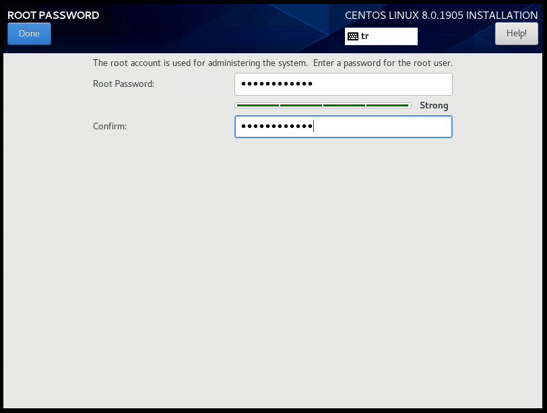Screen dimensions: 547x413
Task: Focus the Confirm password input field
Action: (344, 127)
